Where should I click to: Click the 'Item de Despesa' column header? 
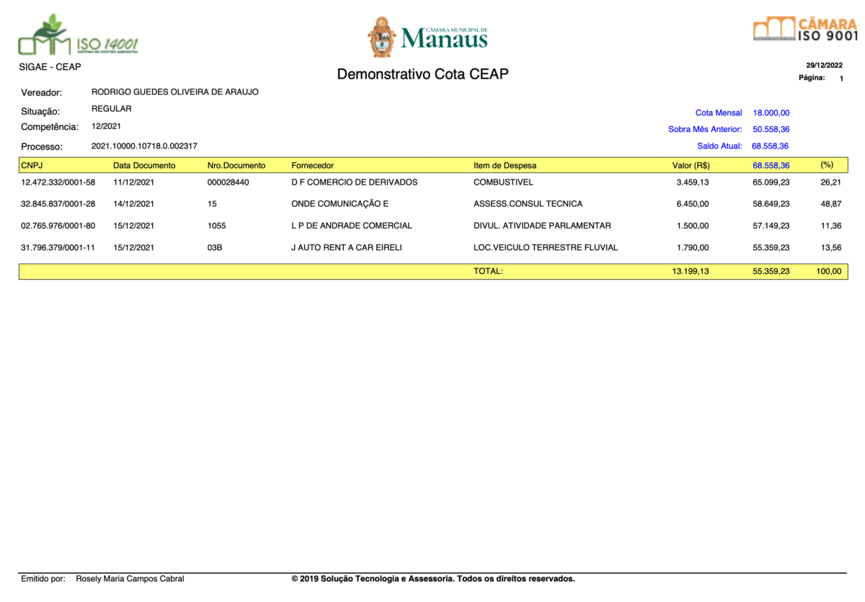[x=505, y=166]
